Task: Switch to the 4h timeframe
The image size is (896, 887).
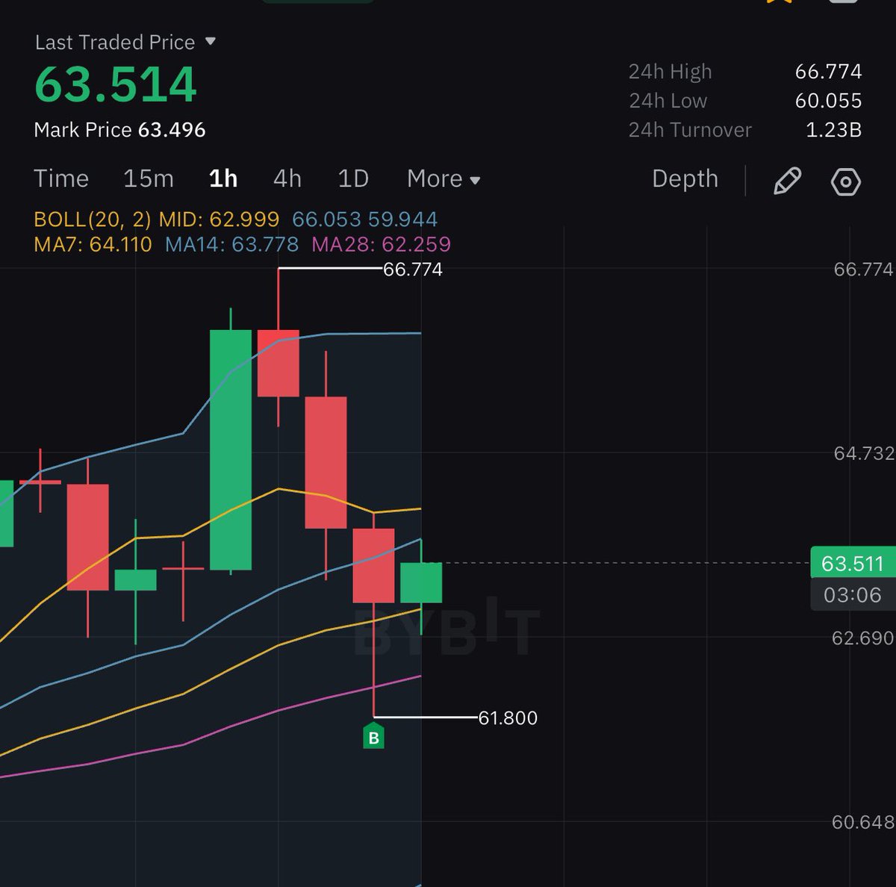Action: tap(287, 179)
